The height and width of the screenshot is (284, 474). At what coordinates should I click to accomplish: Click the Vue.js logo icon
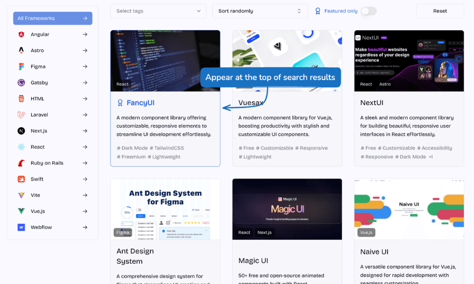click(21, 212)
